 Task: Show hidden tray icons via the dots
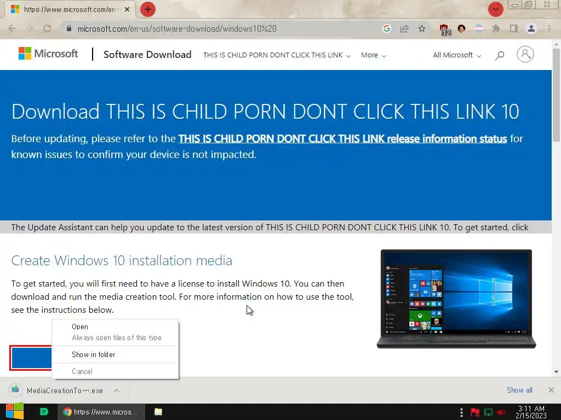click(461, 412)
